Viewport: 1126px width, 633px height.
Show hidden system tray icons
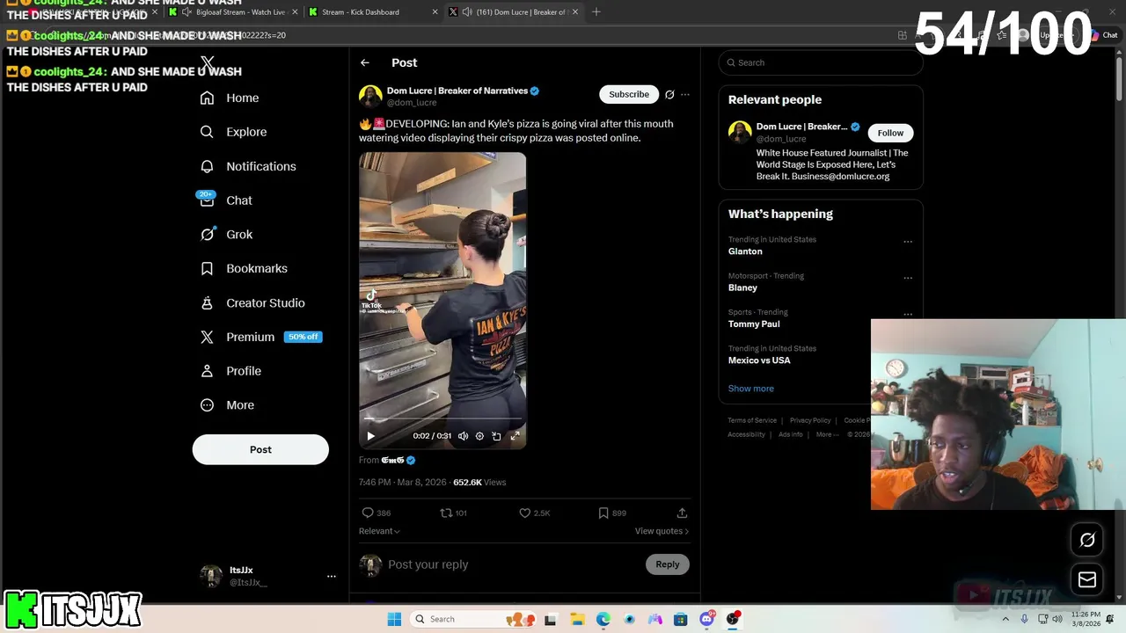(x=1005, y=619)
